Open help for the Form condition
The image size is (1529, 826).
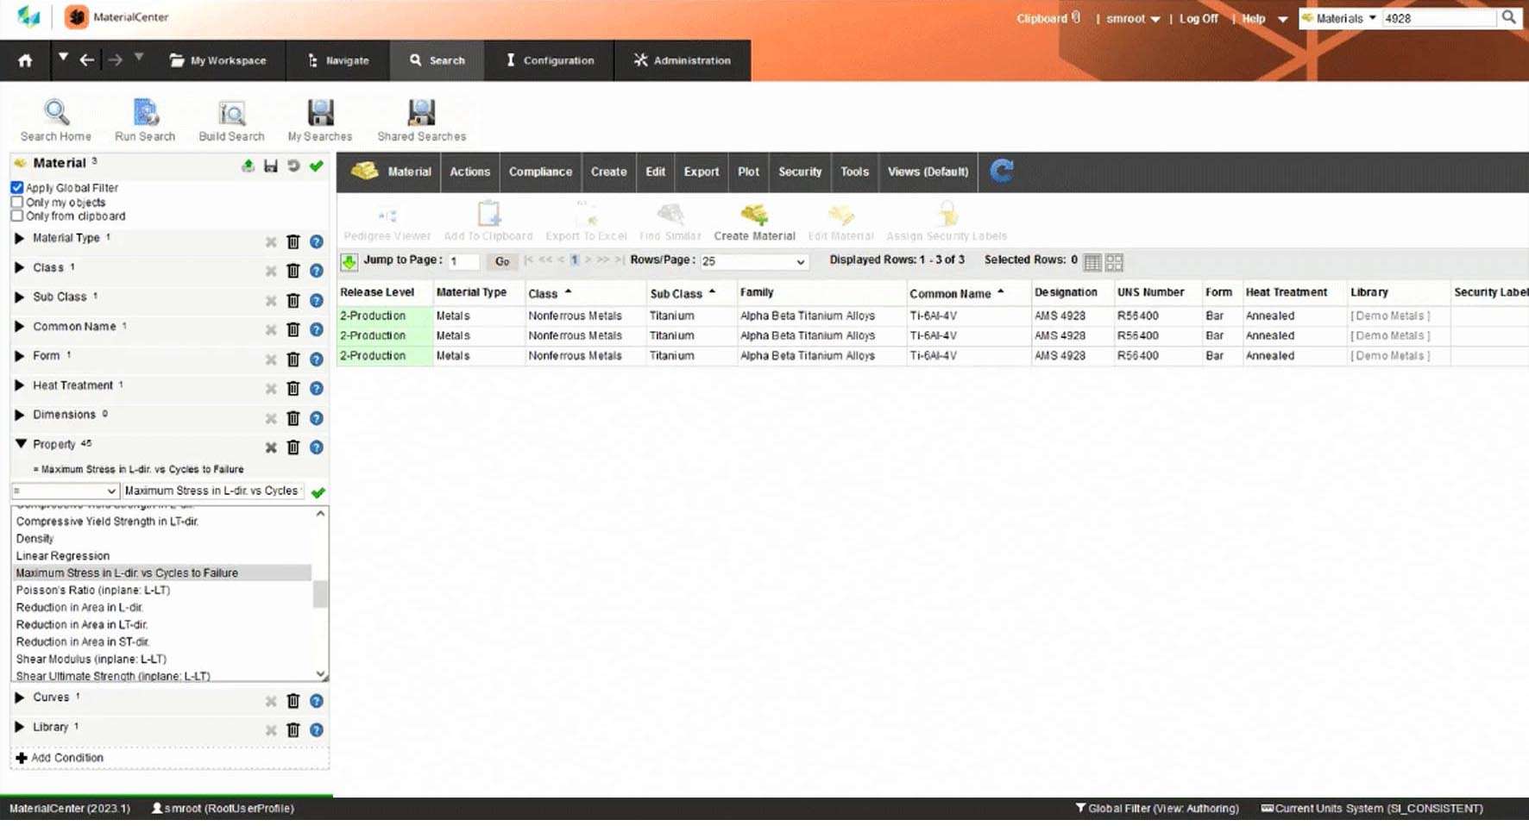pyautogui.click(x=317, y=360)
